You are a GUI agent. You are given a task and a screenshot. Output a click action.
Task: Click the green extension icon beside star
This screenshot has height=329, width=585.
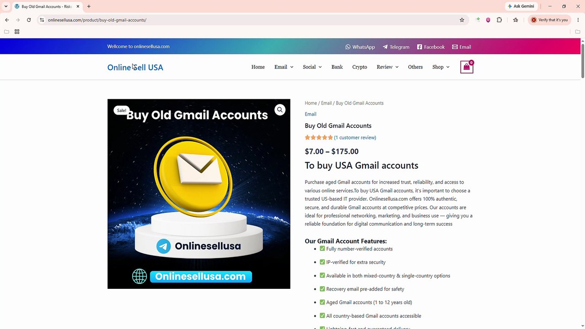tap(478, 20)
